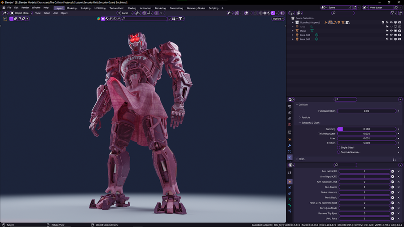Open File menu
This screenshot has width=404, height=227.
coord(9,8)
